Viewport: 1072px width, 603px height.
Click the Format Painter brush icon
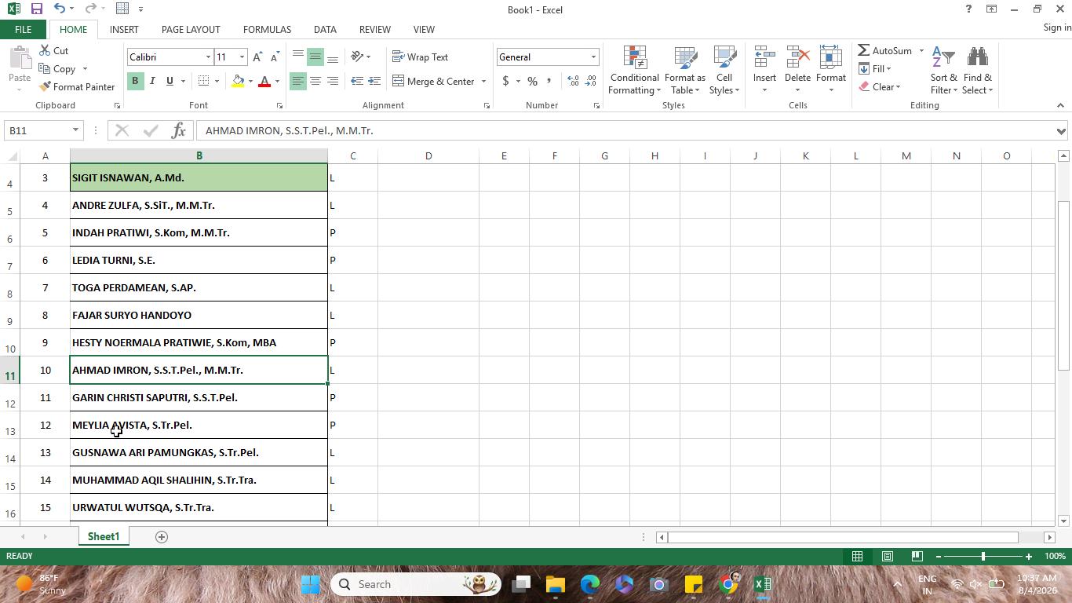46,86
